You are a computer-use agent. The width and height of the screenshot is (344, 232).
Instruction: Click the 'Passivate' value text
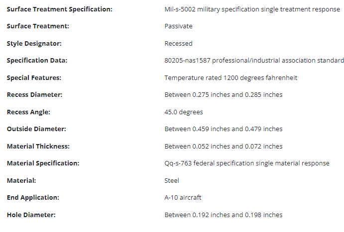point(178,26)
